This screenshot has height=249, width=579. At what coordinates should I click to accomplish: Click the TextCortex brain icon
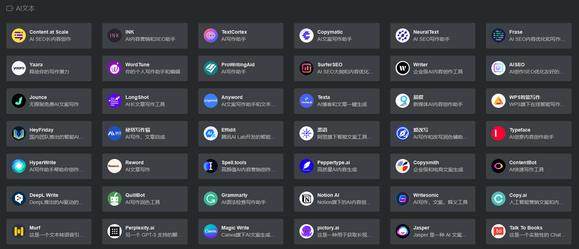tap(211, 36)
